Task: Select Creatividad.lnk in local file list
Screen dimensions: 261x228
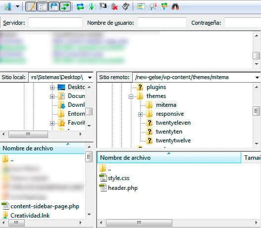Action: pyautogui.click(x=30, y=216)
